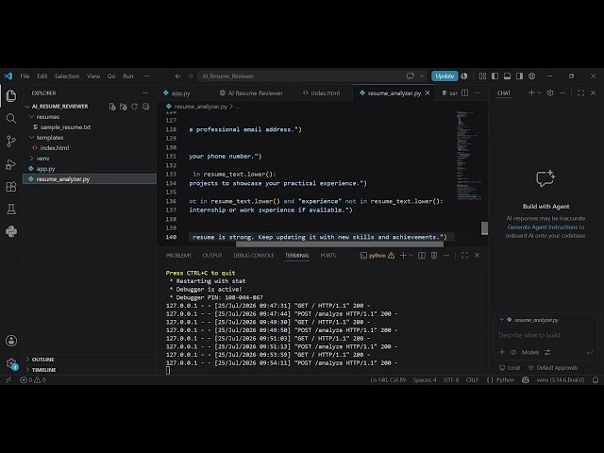Focus the 'Describe what to build' chat input
The image size is (604, 453).
click(545, 335)
